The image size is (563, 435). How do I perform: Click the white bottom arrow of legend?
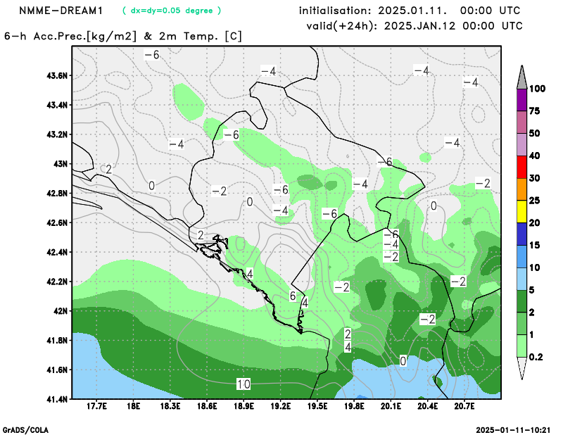coord(521,368)
